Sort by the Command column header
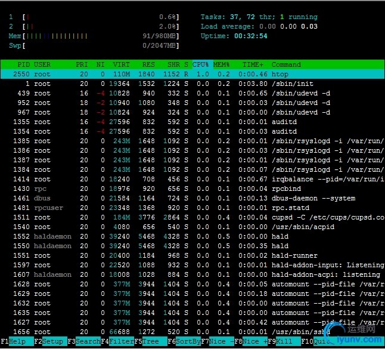The width and height of the screenshot is (385, 349). click(x=286, y=64)
